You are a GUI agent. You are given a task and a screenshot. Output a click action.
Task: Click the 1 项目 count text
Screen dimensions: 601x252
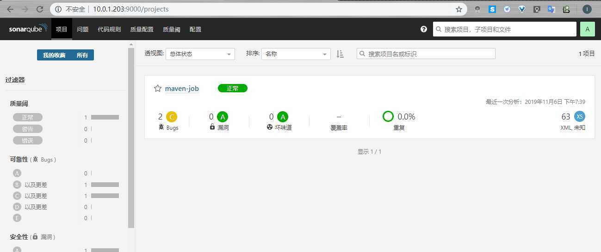587,54
